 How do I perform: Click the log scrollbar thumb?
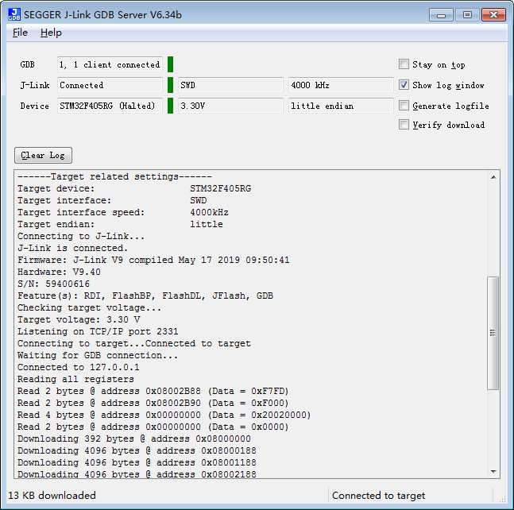(493, 333)
